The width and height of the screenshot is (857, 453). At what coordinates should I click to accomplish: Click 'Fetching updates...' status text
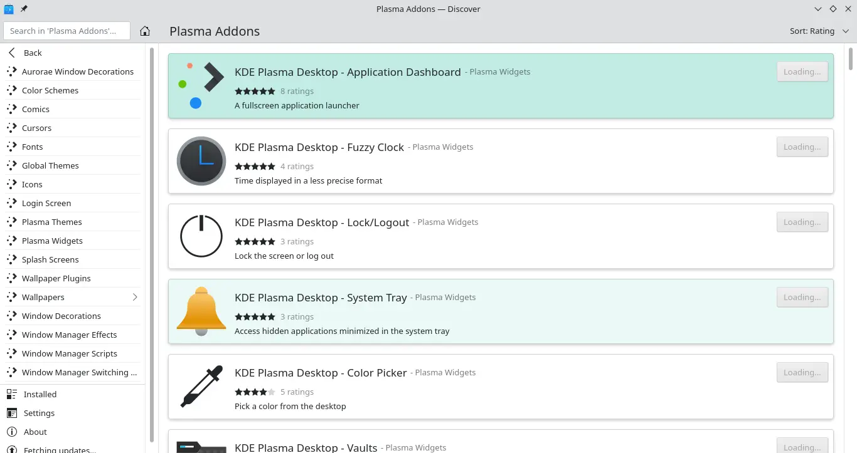click(60, 449)
